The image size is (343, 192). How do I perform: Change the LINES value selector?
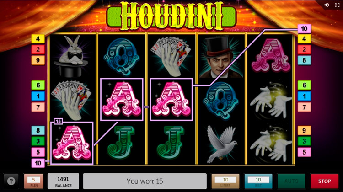[x=225, y=181]
